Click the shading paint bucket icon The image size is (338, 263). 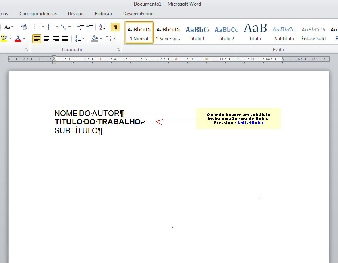click(x=95, y=39)
